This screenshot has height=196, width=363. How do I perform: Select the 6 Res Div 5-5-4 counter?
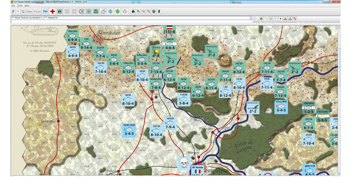point(142,59)
